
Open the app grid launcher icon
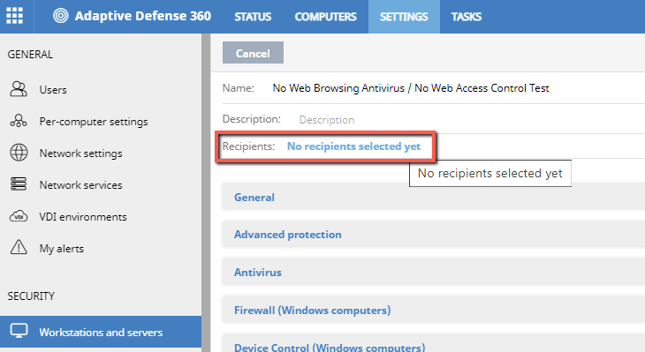pos(15,16)
